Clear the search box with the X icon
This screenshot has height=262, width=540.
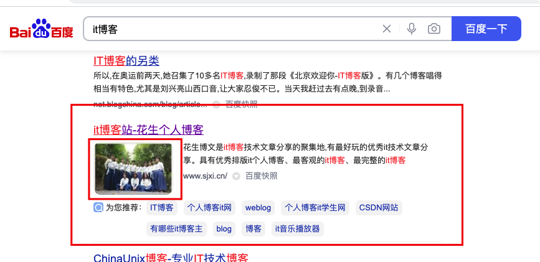[x=387, y=29]
